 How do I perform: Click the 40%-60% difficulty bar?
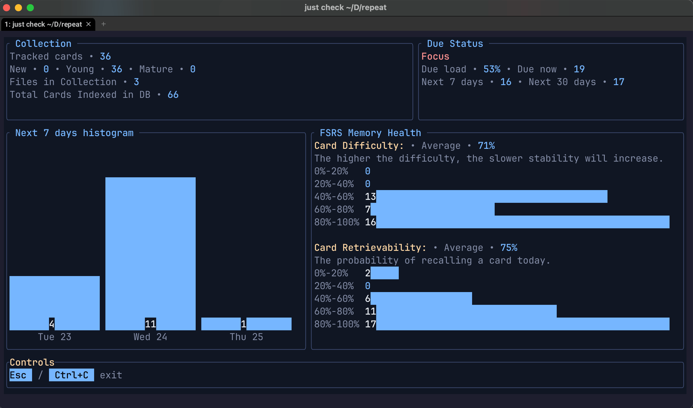[x=491, y=197]
